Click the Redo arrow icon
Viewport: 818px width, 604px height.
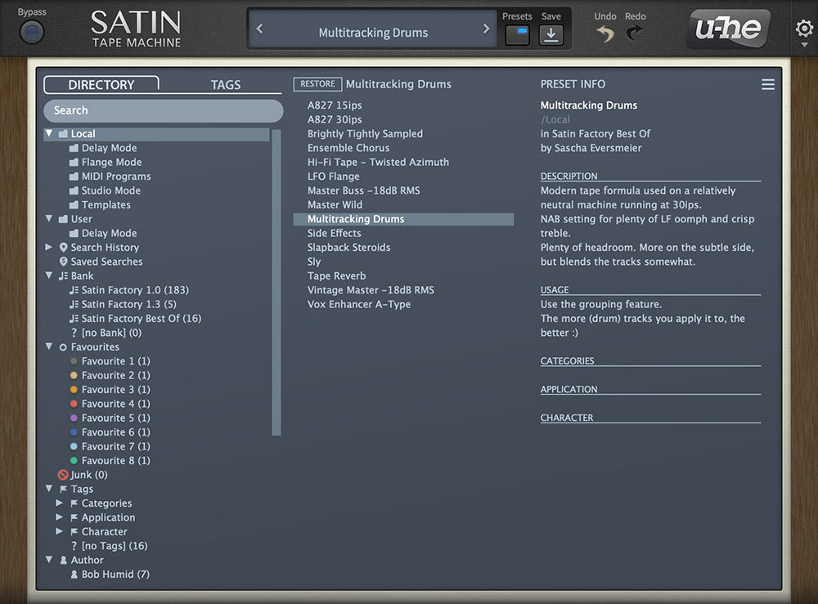[635, 34]
